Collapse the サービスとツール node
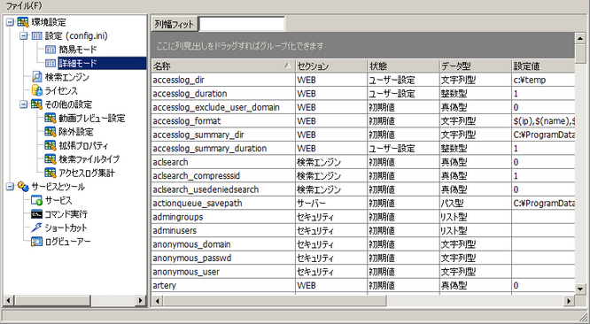The image size is (590, 324). pyautogui.click(x=10, y=187)
